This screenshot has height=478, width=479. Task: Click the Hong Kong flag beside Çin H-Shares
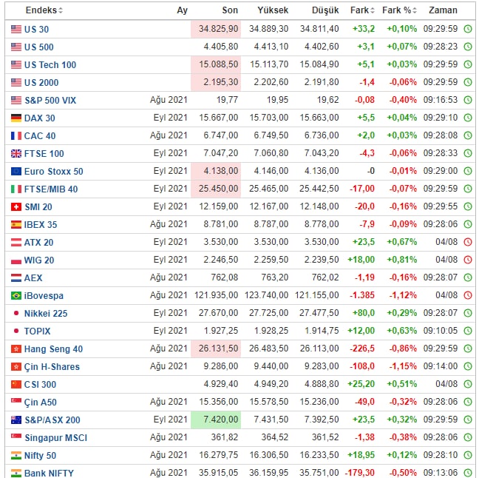(x=16, y=366)
